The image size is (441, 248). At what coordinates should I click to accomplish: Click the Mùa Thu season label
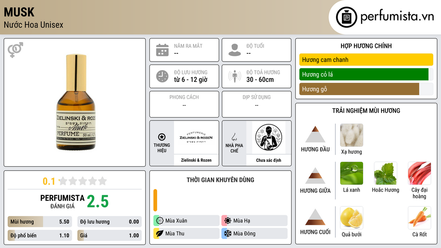[175, 233]
